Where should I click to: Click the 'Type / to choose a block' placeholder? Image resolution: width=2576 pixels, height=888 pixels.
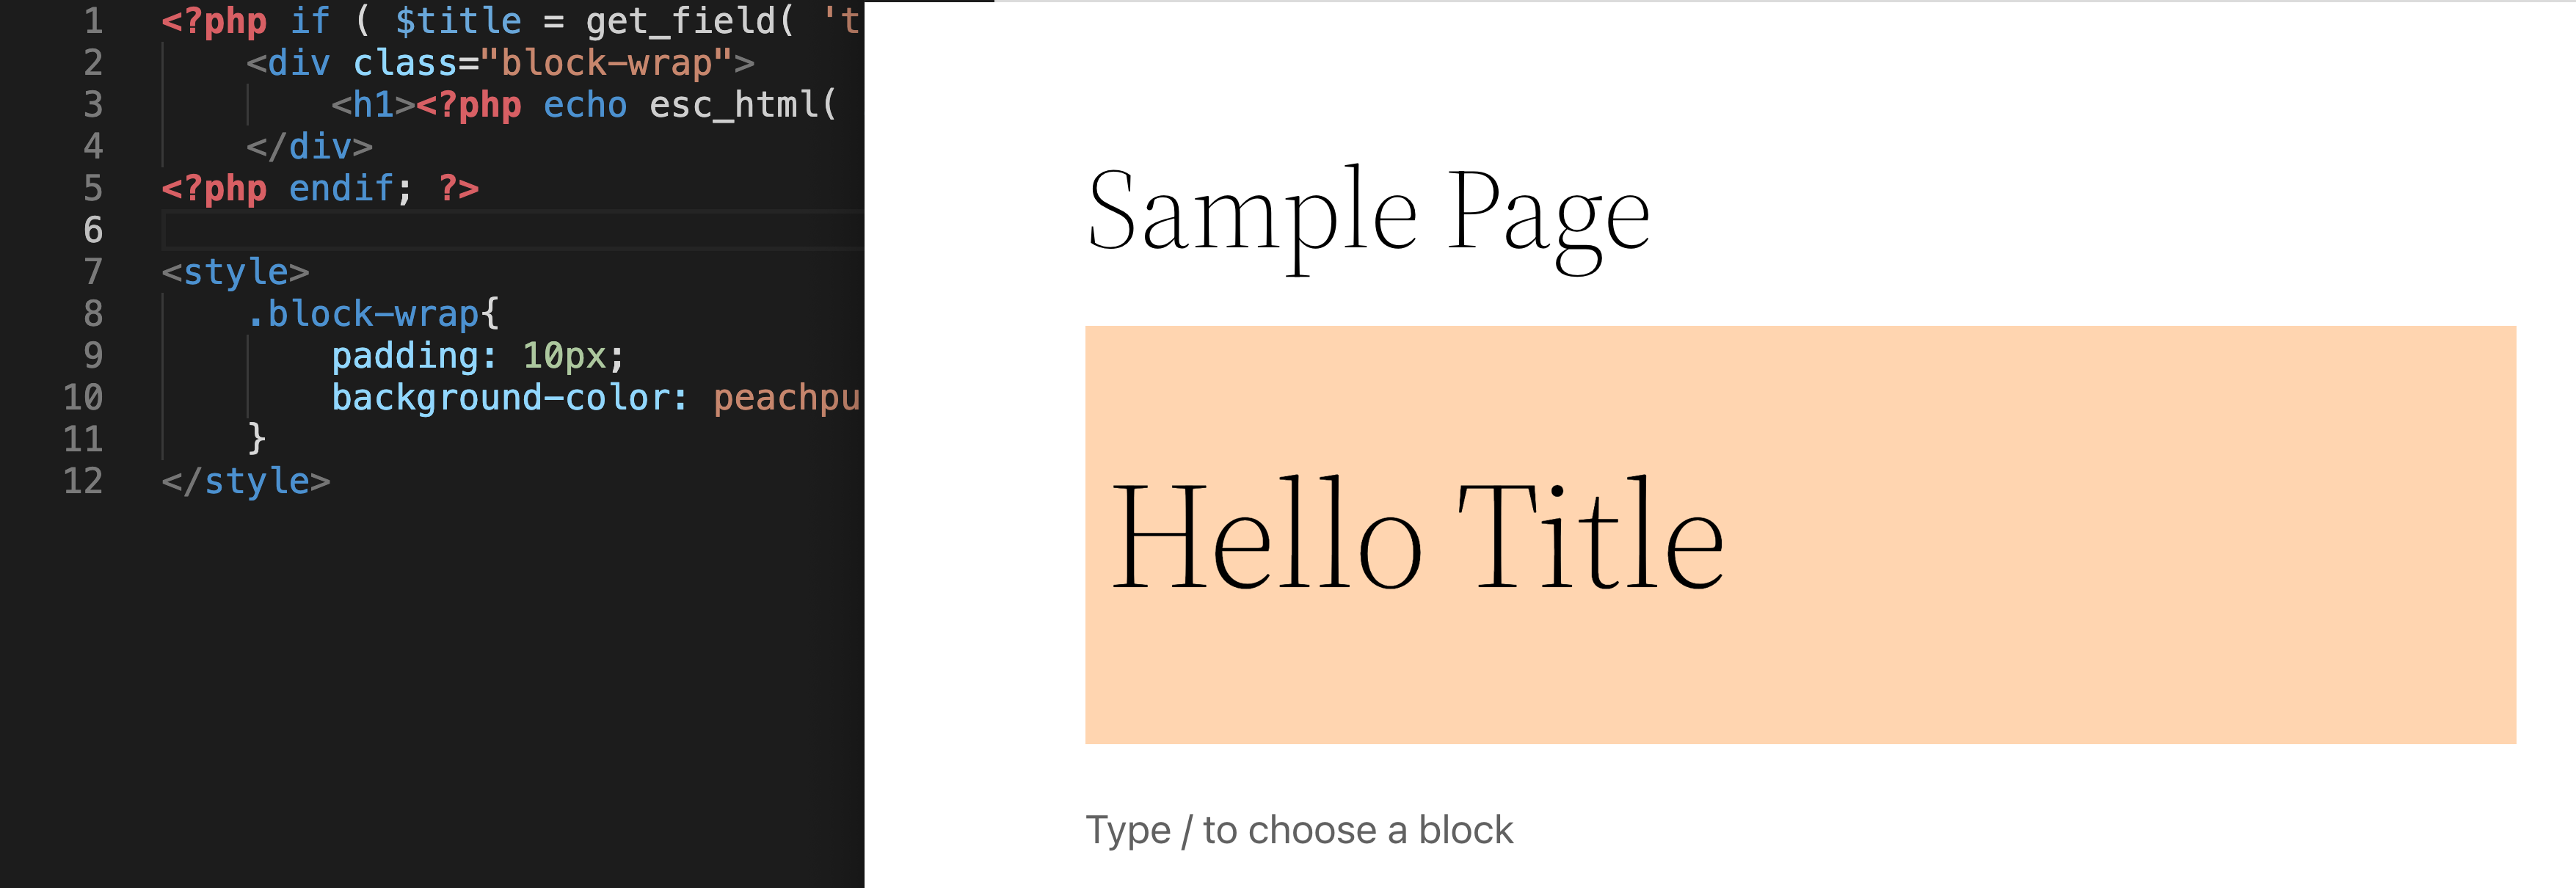pos(1299,831)
